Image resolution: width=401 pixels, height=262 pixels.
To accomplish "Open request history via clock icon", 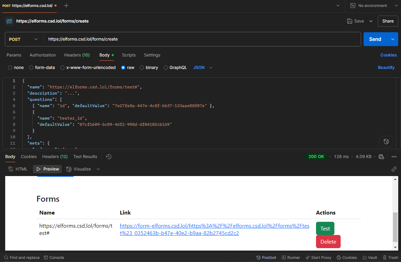I will (x=109, y=157).
